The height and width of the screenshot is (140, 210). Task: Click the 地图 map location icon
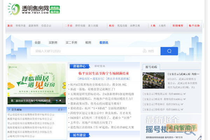[x=148, y=51]
